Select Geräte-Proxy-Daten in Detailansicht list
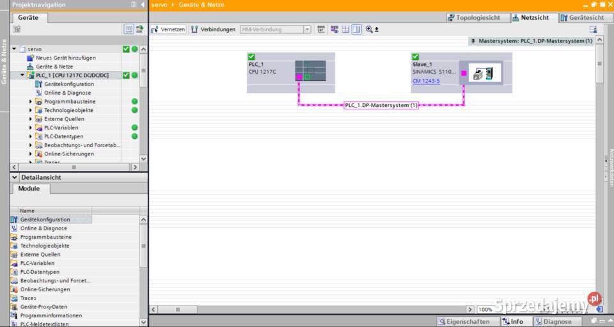 (43, 307)
